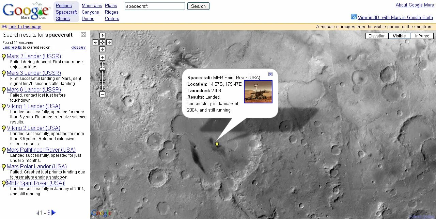The width and height of the screenshot is (436, 219).
Task: Click the search text field
Action: 155,6
